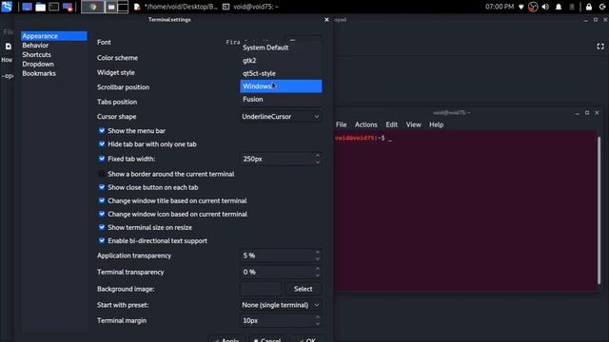Launch the terminal emulator panel icon
Viewport: 609px width, 342px height.
[54, 7]
